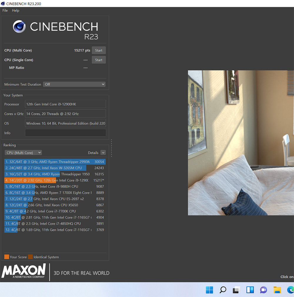Open the Minimum Test Duration dropdown
The width and height of the screenshot is (294, 297).
(74, 84)
